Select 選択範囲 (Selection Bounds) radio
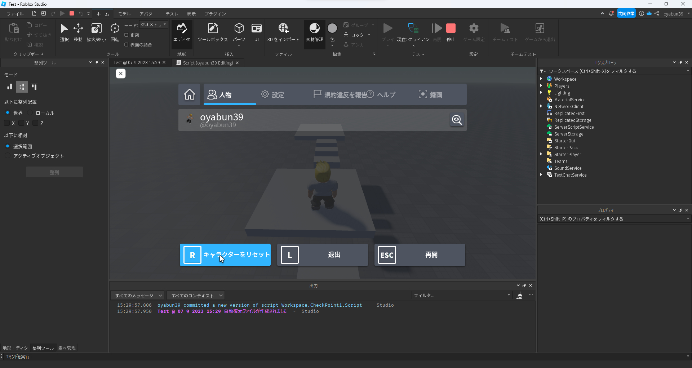Screen dimensions: 692x368 coord(8,146)
